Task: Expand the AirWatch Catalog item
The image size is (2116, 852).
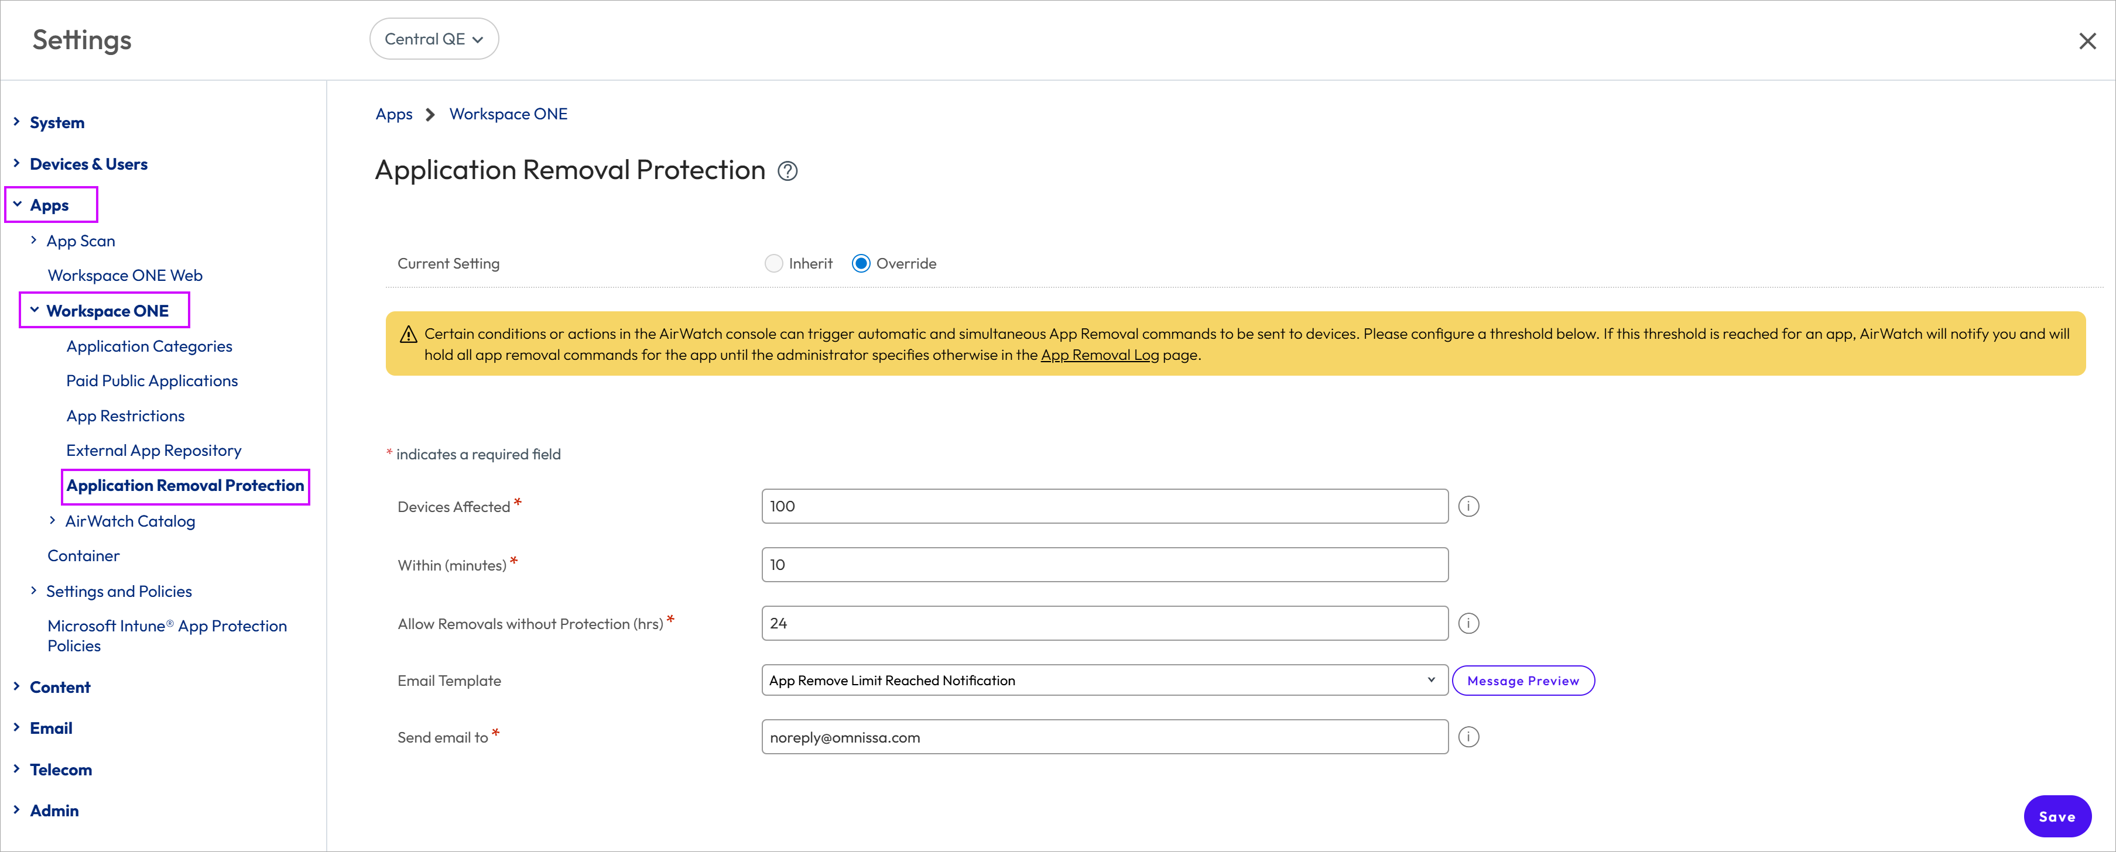Action: [53, 520]
